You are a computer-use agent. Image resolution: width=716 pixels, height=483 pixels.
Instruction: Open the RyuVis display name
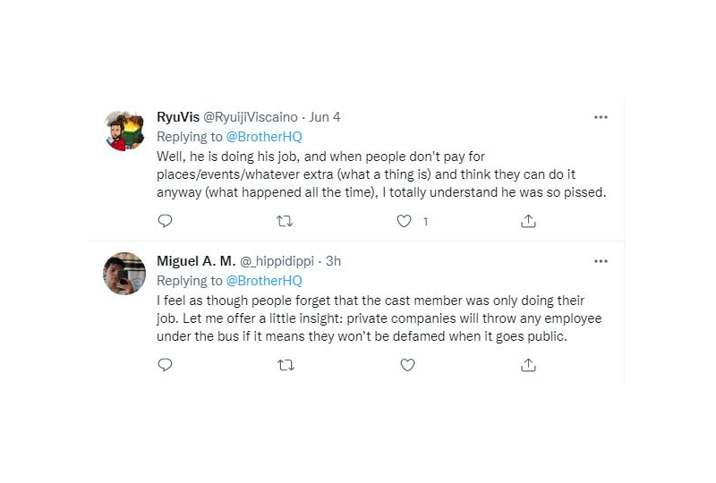click(x=178, y=117)
